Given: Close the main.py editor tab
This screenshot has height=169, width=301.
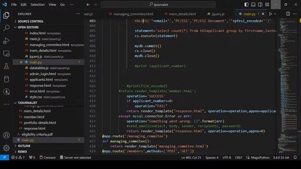Looking at the screenshot, I should pyautogui.click(x=263, y=14).
